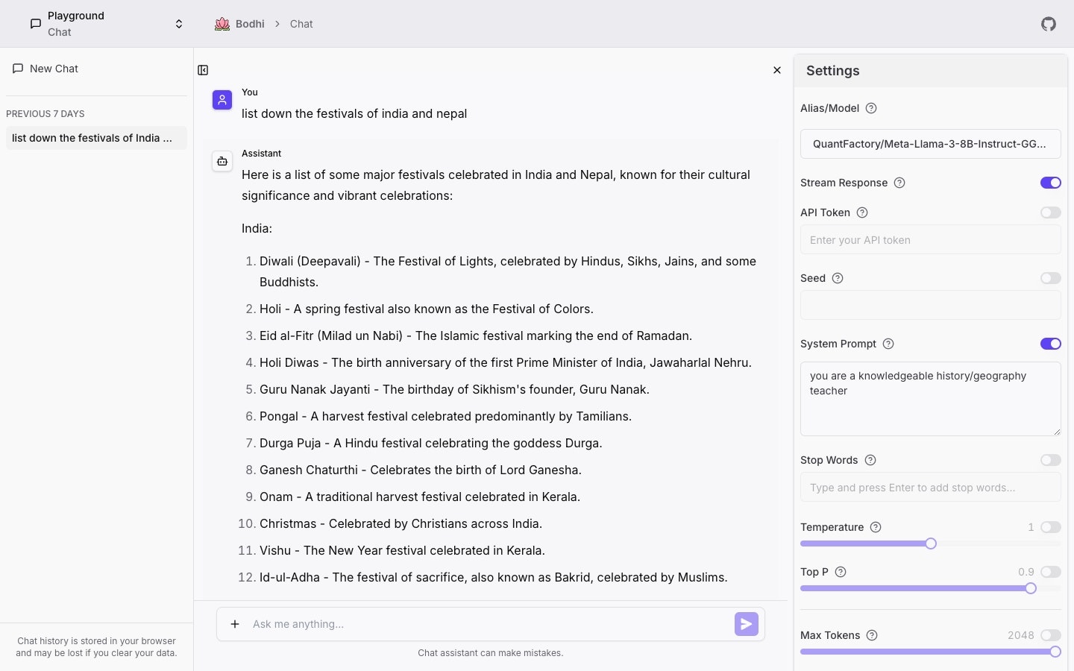Open previous chat 'list down the festivals of India'
The image size is (1074, 671).
tap(96, 138)
